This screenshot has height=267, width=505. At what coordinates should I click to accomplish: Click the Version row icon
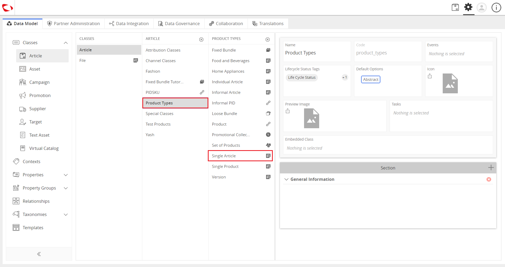(268, 177)
